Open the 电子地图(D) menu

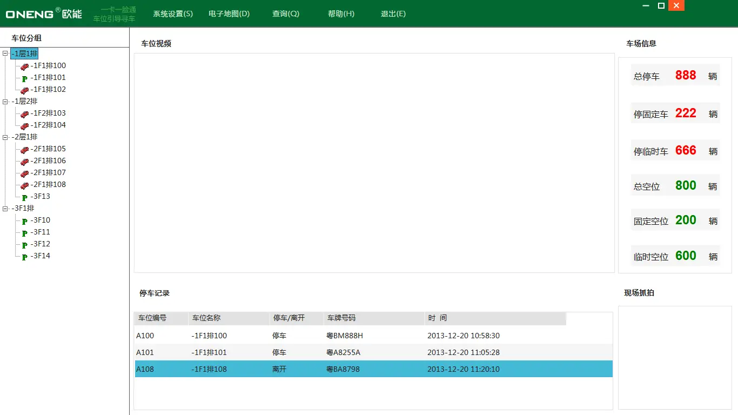229,14
